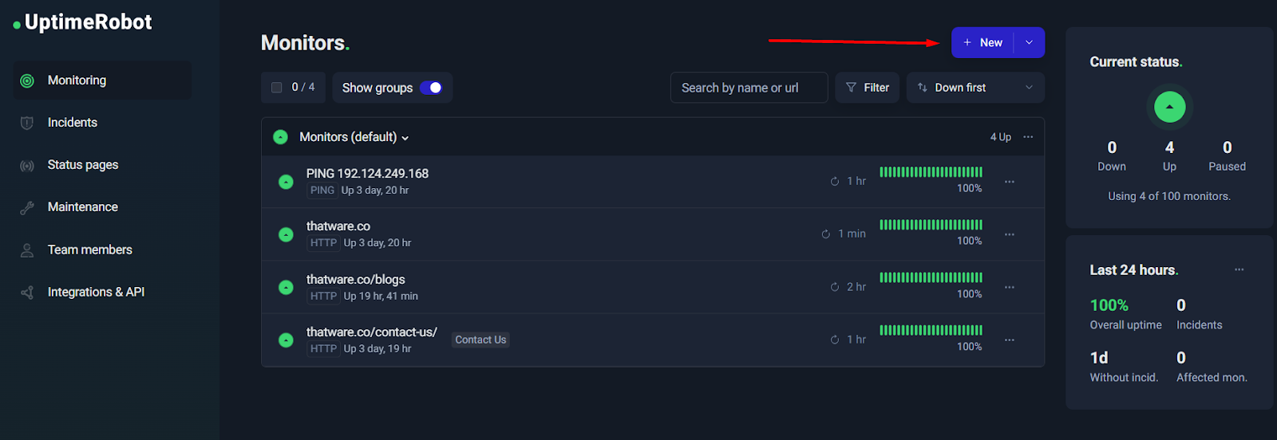This screenshot has width=1277, height=440.
Task: Go to Status pages menu item
Action: tap(83, 165)
